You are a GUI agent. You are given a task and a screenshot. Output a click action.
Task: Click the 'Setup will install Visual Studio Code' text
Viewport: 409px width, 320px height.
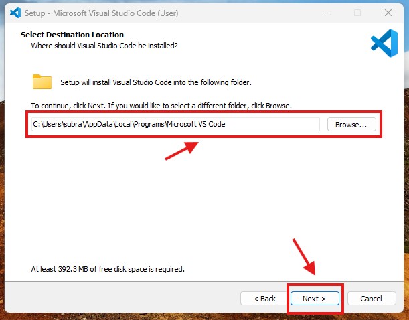point(155,82)
